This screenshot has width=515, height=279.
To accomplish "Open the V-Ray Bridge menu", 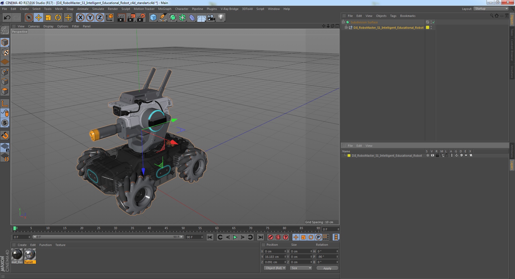I will pyautogui.click(x=230, y=9).
